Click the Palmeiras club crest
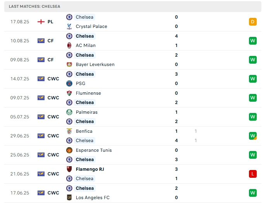Image resolution: width=266 pixels, height=203 pixels. (x=69, y=112)
